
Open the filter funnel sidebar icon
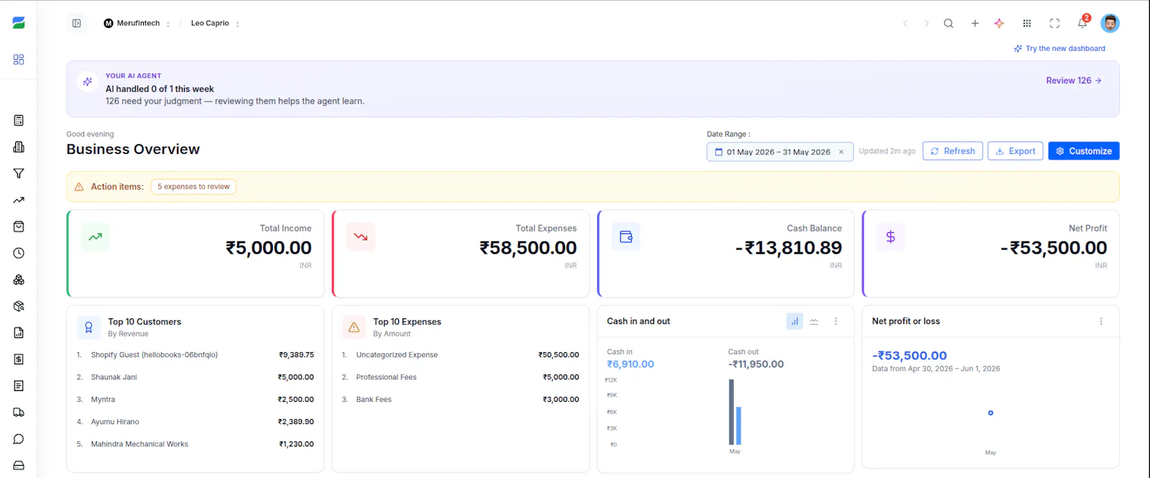tap(19, 173)
